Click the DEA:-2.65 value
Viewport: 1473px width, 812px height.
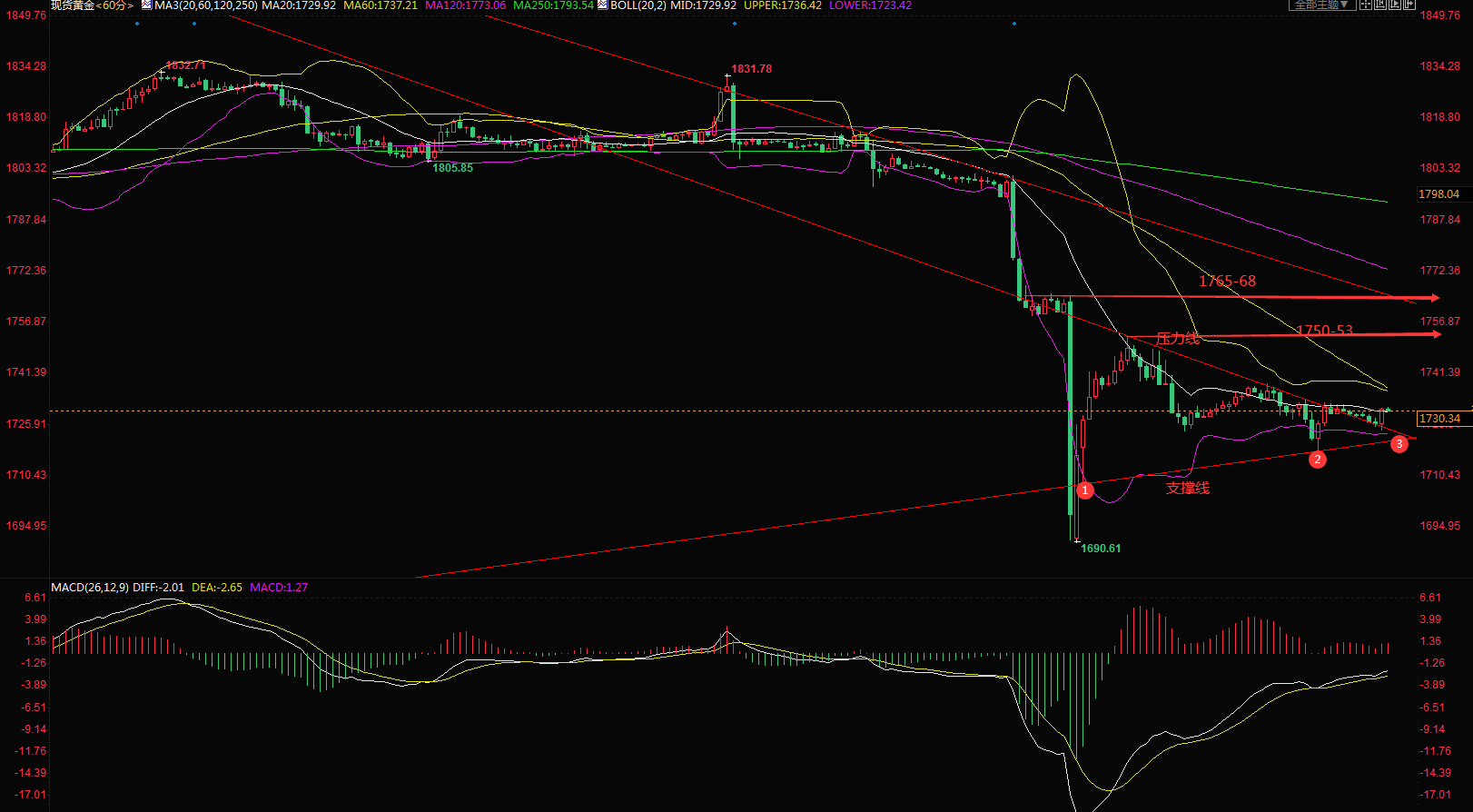coord(217,588)
